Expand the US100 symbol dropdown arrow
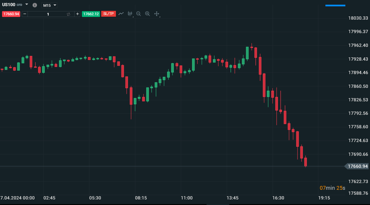The image size is (370, 205). pos(27,5)
